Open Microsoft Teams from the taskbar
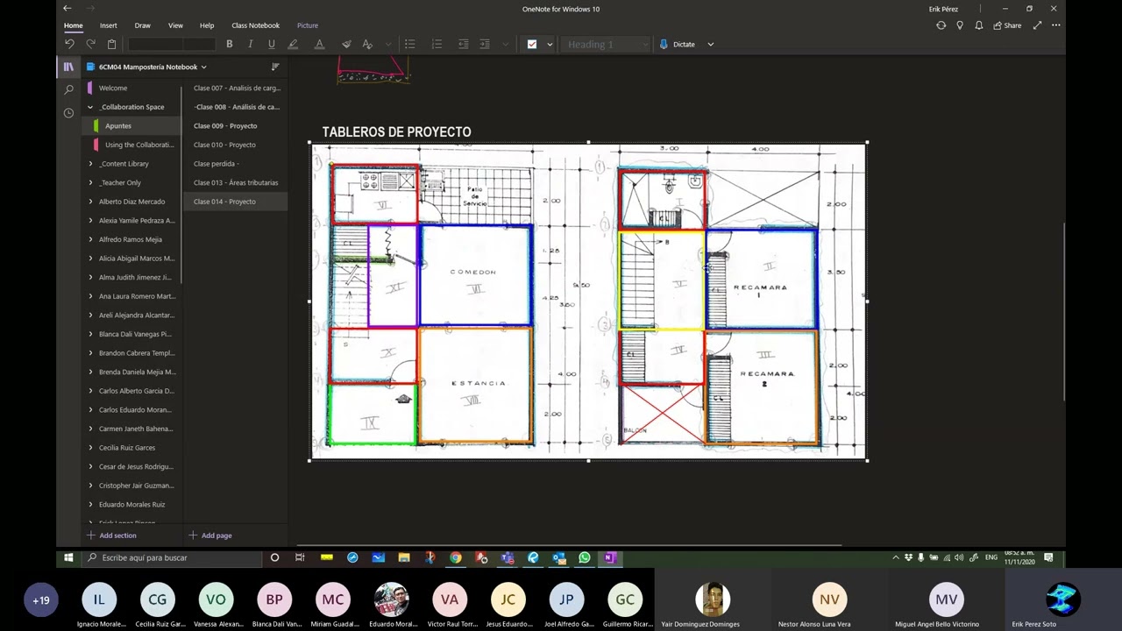 pyautogui.click(x=508, y=557)
